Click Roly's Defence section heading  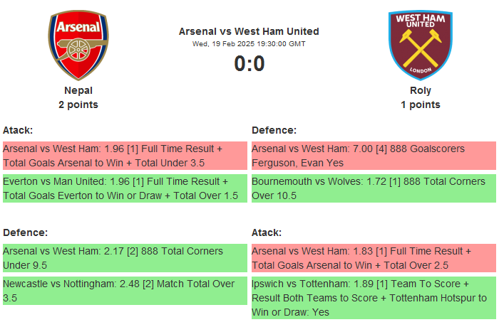tap(274, 130)
